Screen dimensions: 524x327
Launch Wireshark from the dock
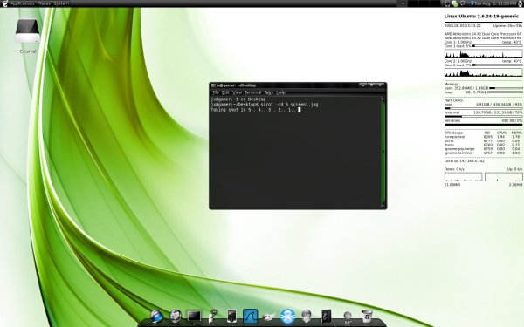[251, 316]
